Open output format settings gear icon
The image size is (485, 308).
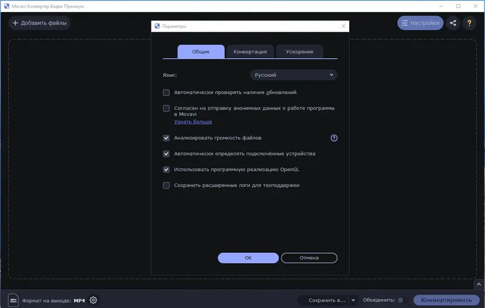pyautogui.click(x=93, y=300)
